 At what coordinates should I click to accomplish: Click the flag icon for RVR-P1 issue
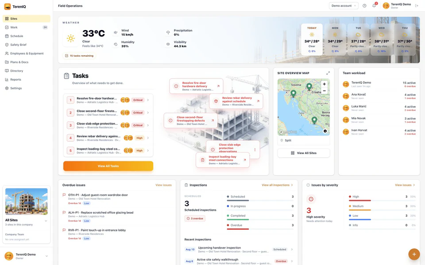coord(64,230)
